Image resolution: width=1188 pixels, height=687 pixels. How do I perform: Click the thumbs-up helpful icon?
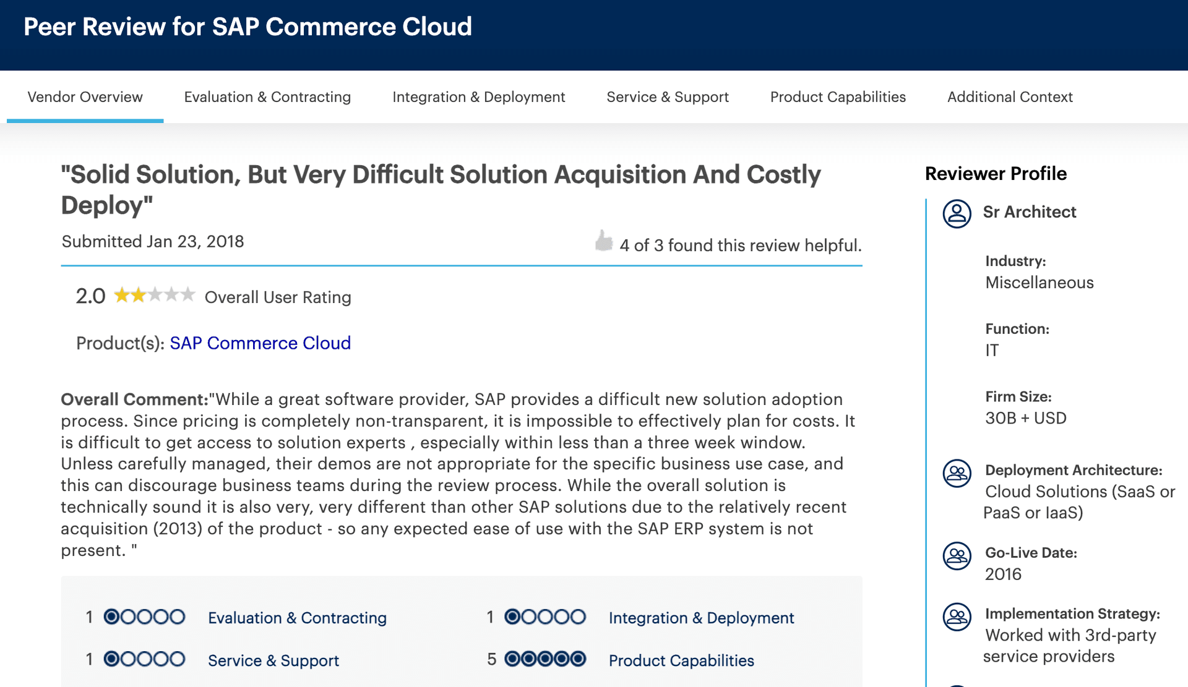[603, 241]
